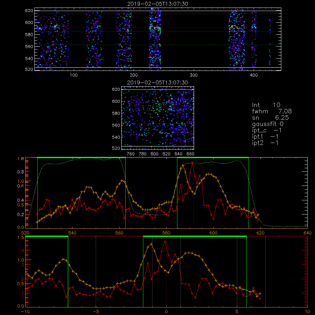
Task: Select the 'sn 6.25' parameter text
Action: click(270, 118)
